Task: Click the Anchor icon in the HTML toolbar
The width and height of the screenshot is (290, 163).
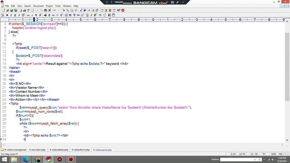Action: (x=49, y=15)
